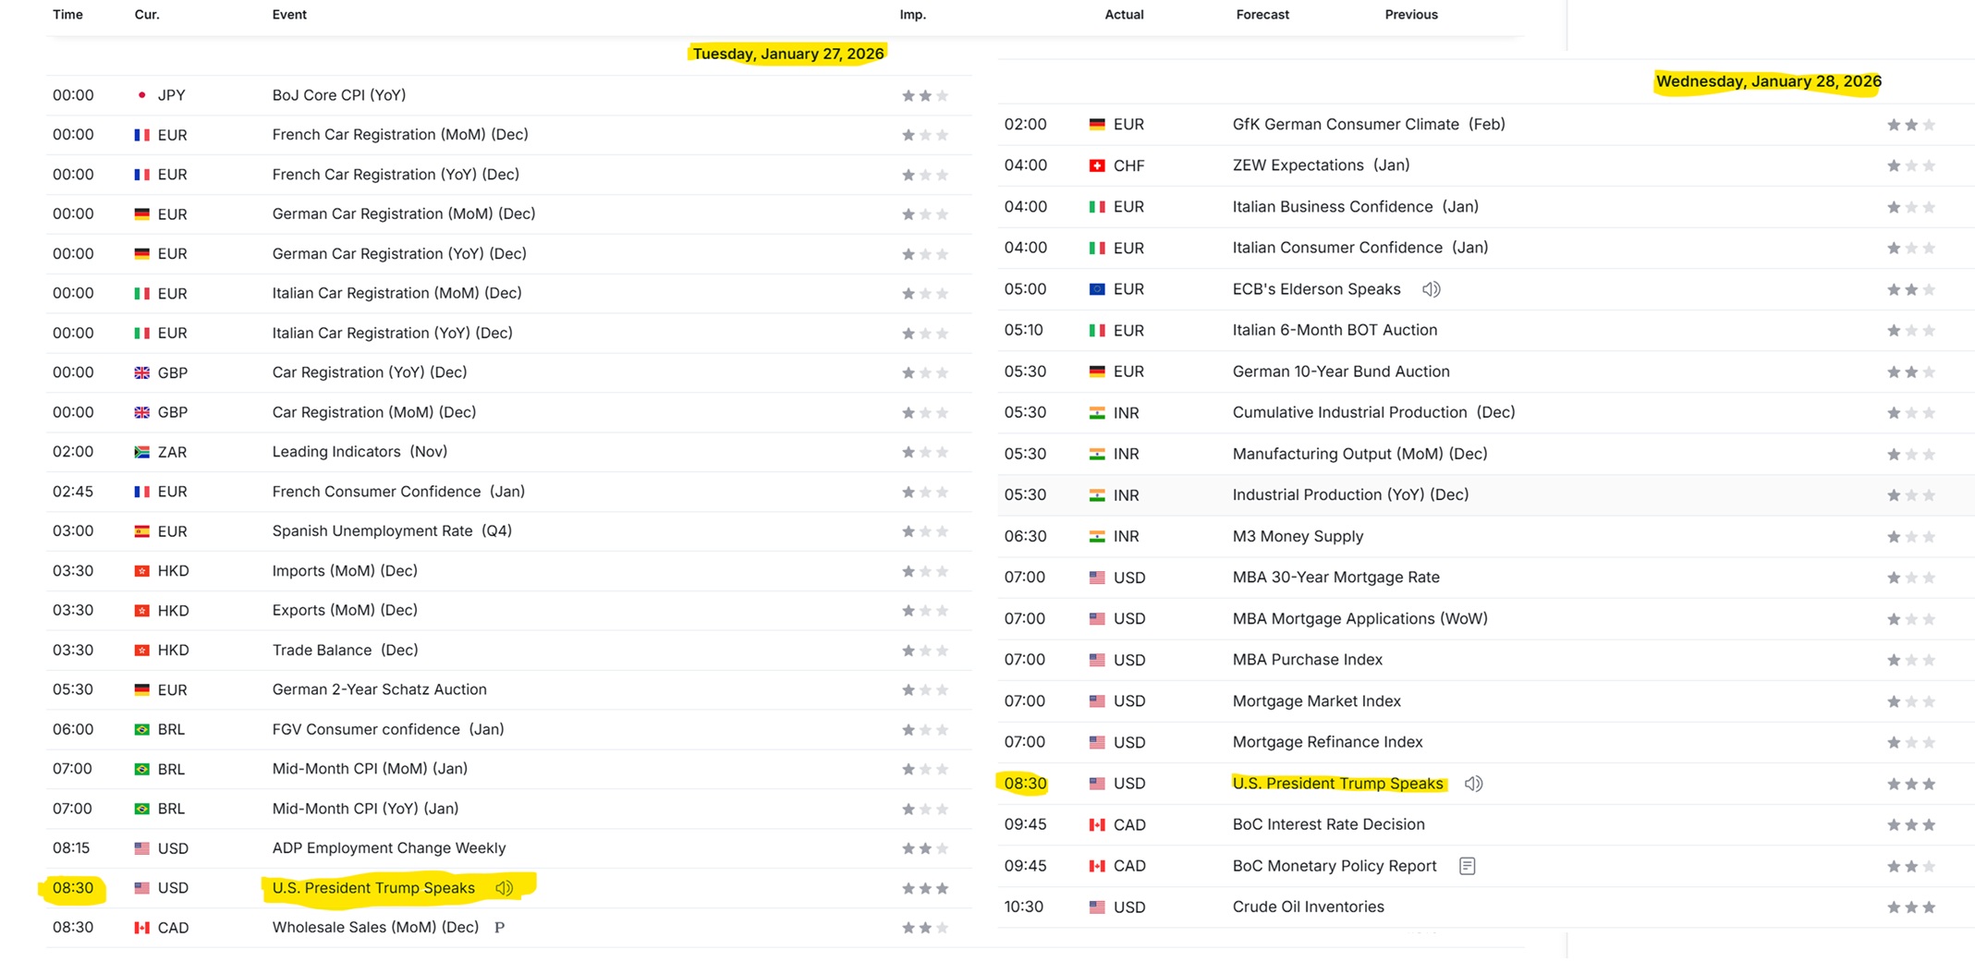Open the German 2-Year Schatz Auction event
The image size is (1975, 974).
tap(380, 689)
